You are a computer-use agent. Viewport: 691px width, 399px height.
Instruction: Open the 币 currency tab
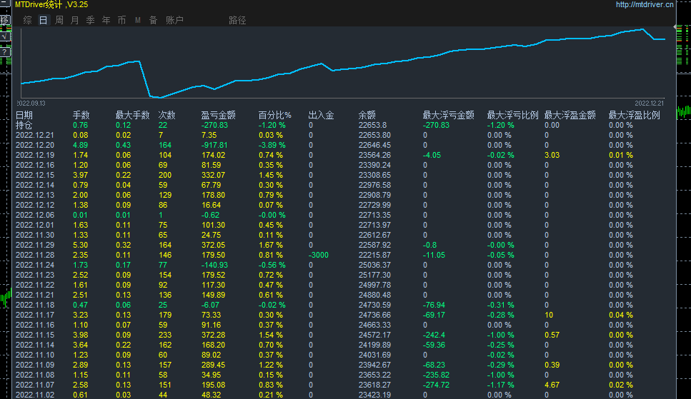[121, 20]
